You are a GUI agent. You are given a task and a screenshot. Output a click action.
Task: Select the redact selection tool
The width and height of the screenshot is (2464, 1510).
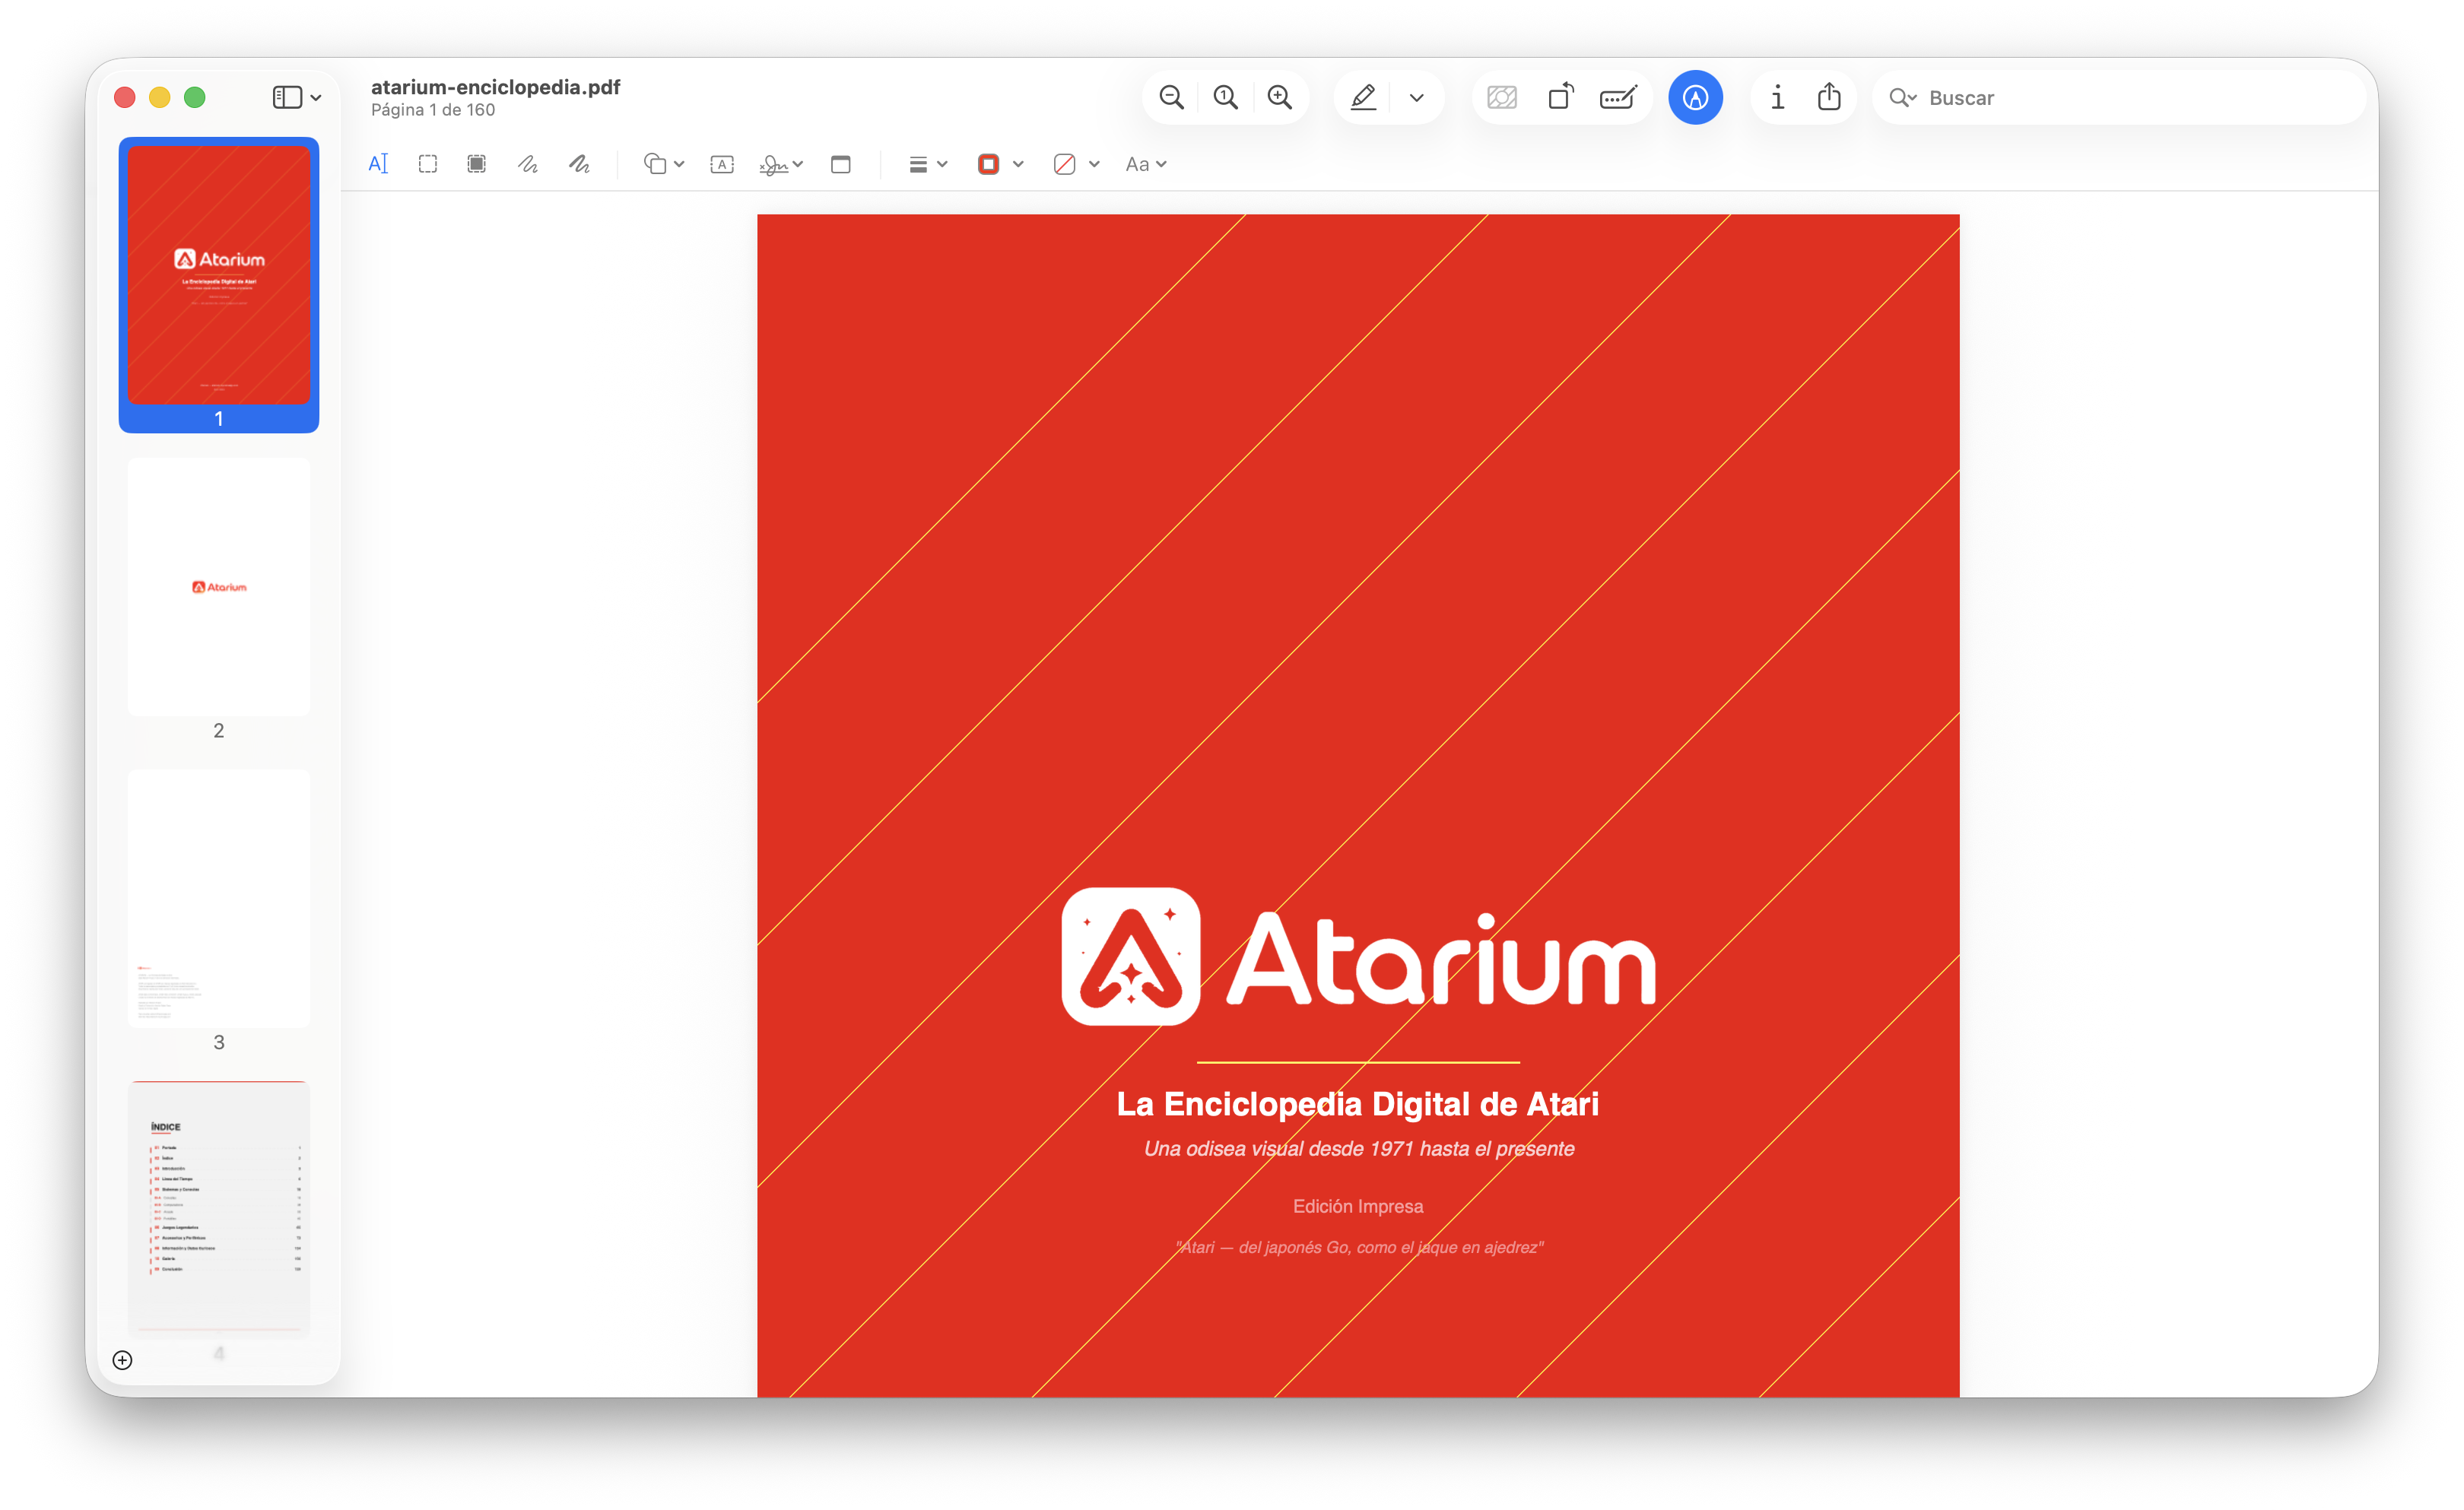[477, 164]
